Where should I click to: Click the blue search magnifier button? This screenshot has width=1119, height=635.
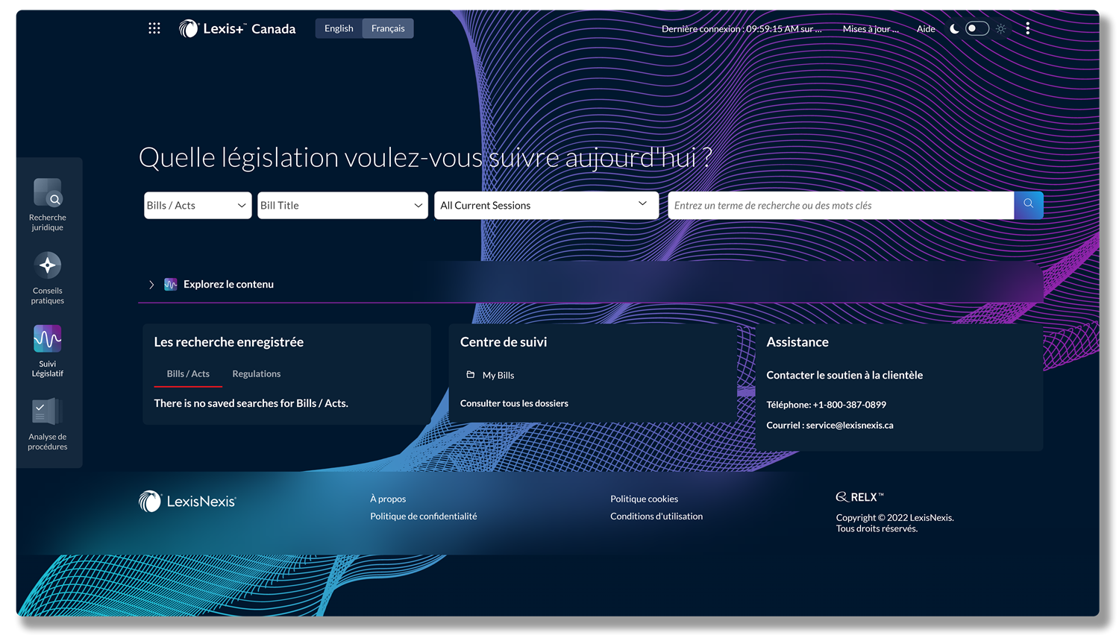pyautogui.click(x=1028, y=205)
